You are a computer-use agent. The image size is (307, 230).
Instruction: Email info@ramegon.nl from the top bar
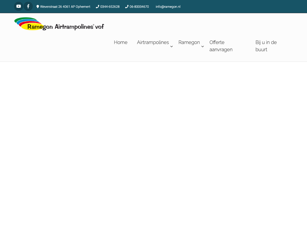168,7
